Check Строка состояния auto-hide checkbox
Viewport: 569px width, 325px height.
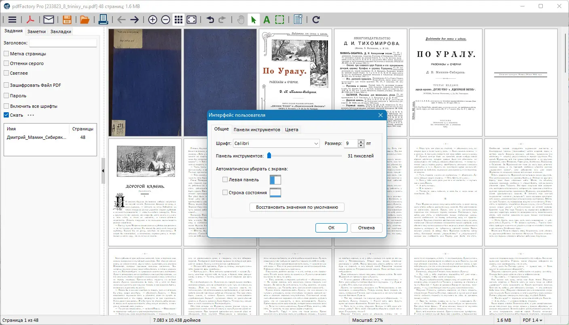[x=225, y=193]
